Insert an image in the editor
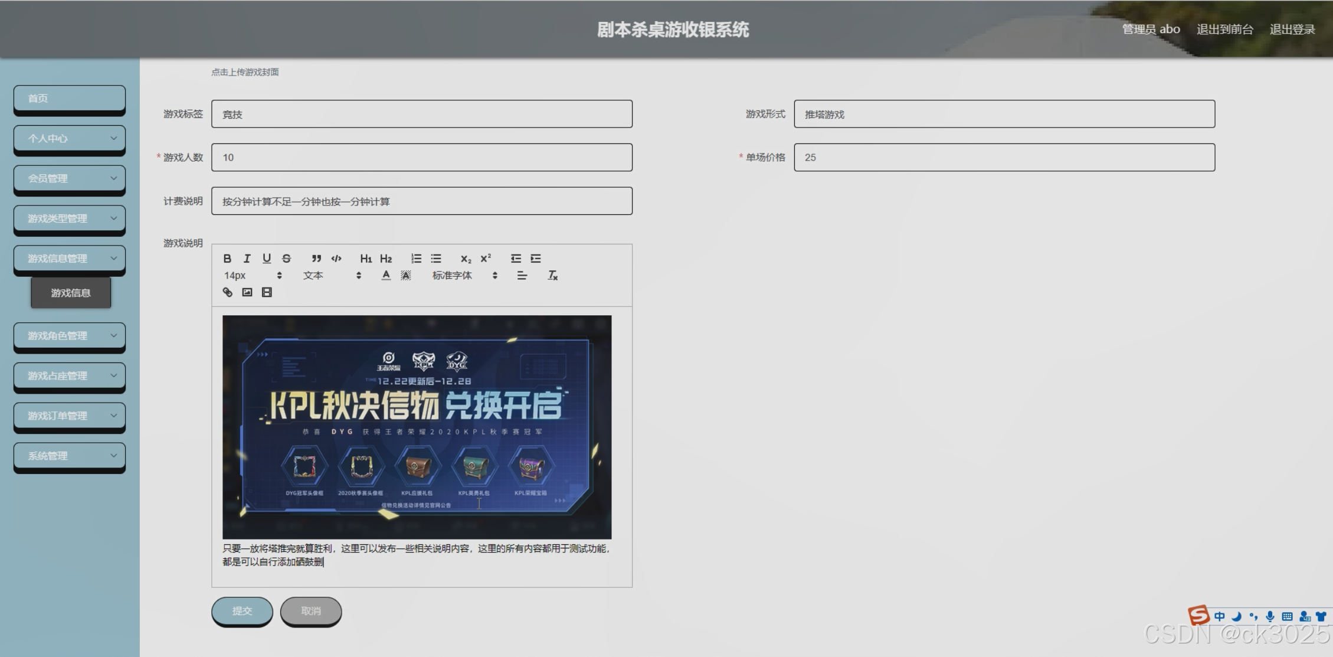 [x=247, y=292]
